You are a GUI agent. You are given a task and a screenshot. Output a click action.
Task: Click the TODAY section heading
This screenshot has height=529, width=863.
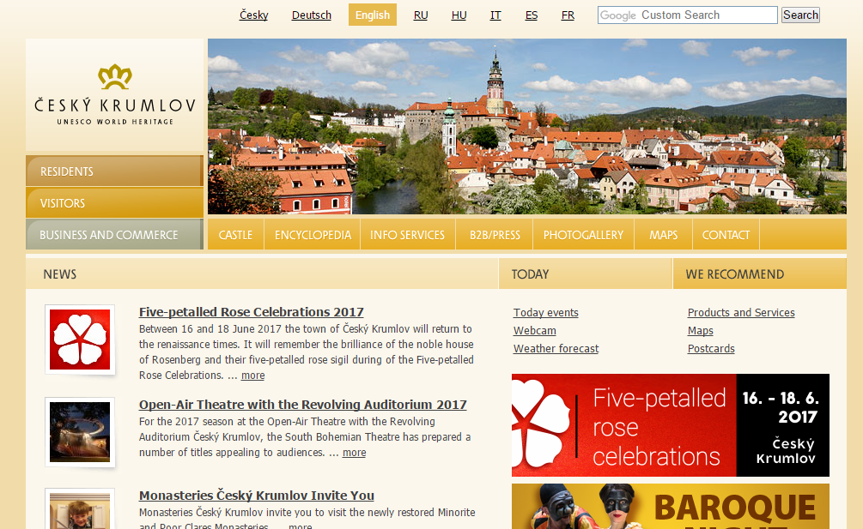[530, 274]
